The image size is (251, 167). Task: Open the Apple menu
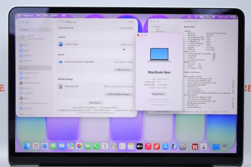click(19, 15)
